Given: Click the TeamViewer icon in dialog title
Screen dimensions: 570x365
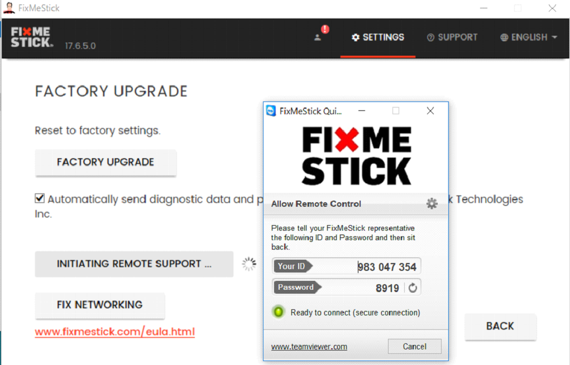Looking at the screenshot, I should 271,111.
